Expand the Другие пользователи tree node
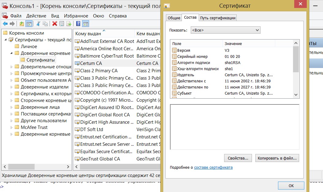323x192 pixels. point(11,121)
